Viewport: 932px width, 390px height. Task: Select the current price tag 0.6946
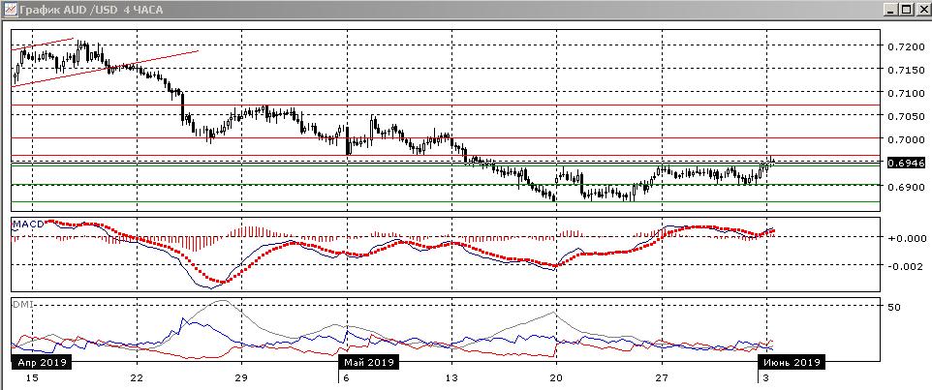905,164
